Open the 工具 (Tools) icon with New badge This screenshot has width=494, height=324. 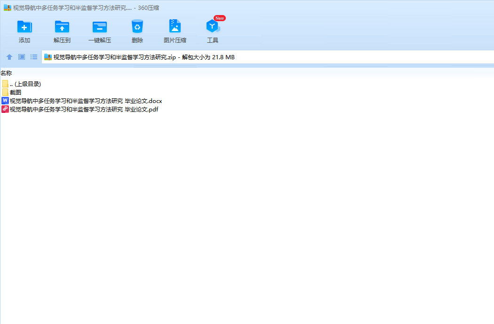[x=213, y=26]
